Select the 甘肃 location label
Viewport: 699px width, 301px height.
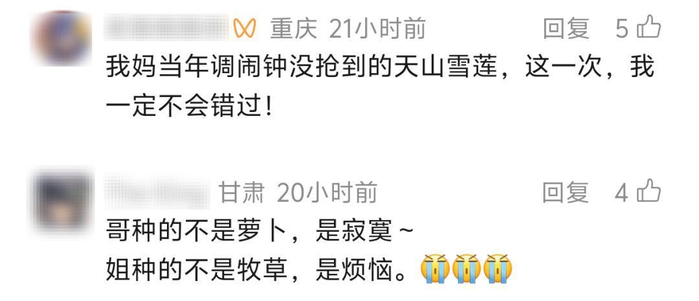[x=241, y=193]
